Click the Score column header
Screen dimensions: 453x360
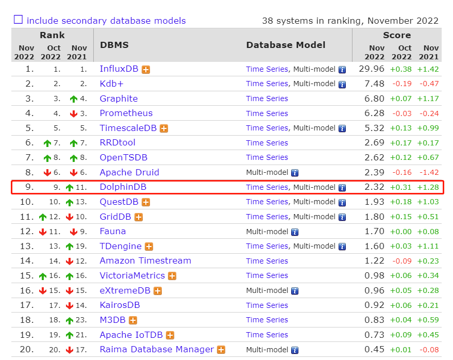pos(397,35)
